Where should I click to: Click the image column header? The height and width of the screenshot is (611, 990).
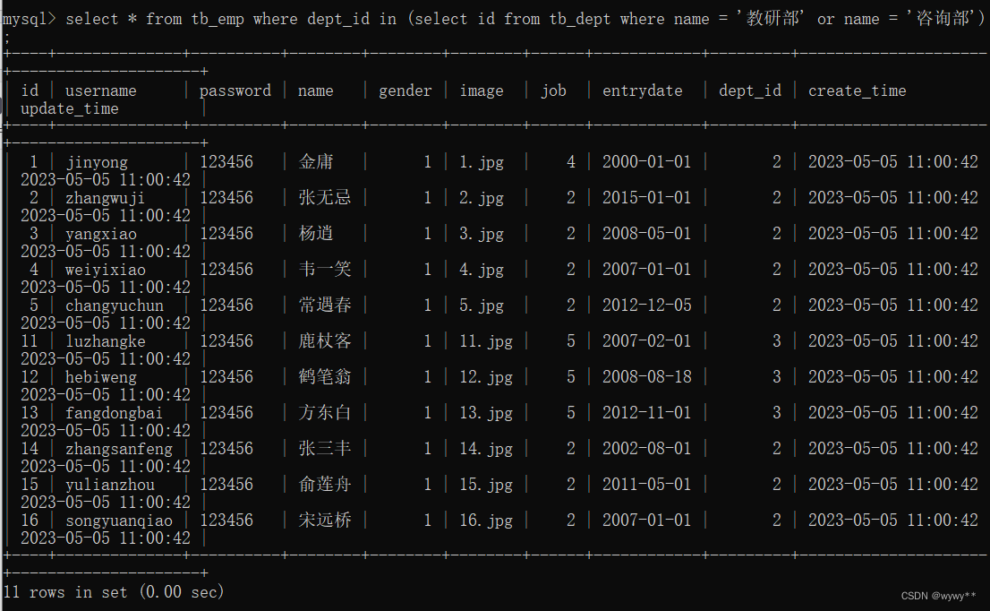pyautogui.click(x=481, y=91)
